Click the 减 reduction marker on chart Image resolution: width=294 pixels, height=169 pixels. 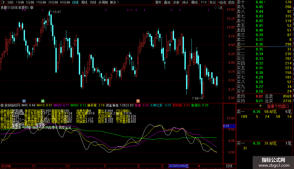tap(43, 101)
